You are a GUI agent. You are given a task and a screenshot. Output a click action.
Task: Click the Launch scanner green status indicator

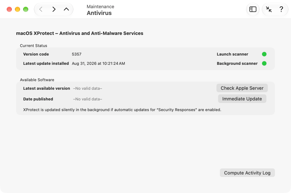click(x=264, y=54)
